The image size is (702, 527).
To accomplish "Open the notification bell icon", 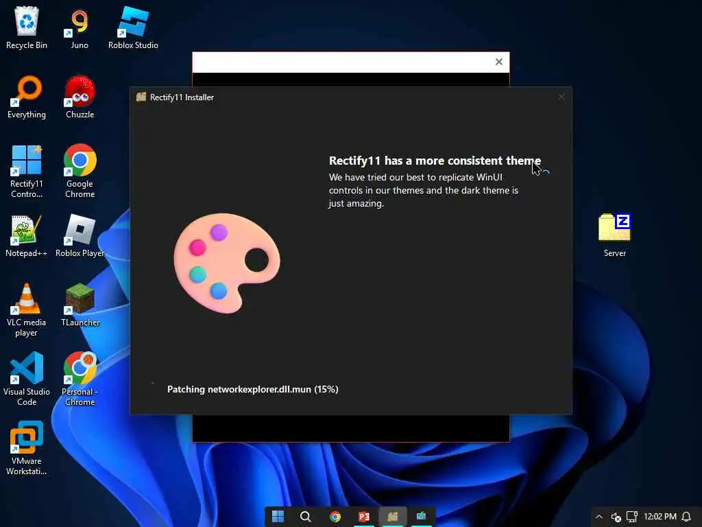I will (686, 517).
